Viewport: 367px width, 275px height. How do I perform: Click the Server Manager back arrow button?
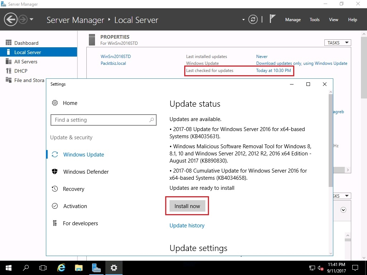pos(11,19)
